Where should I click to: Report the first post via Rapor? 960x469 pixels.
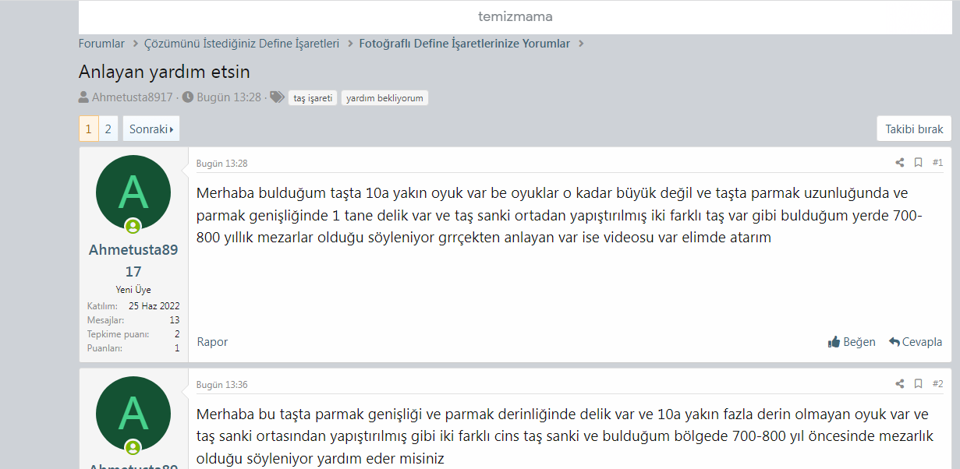pyautogui.click(x=211, y=341)
